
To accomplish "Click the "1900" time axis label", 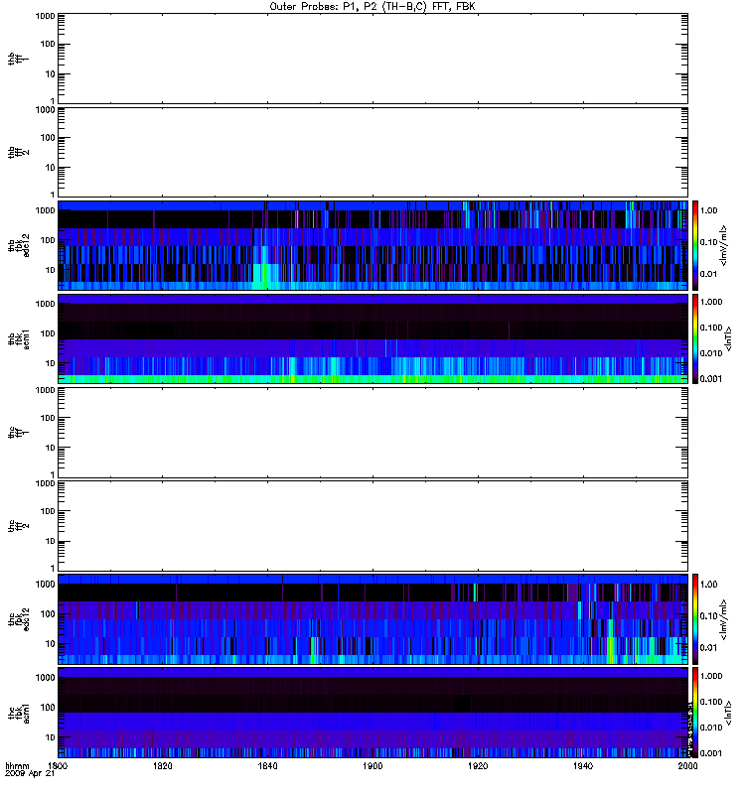I will (372, 765).
